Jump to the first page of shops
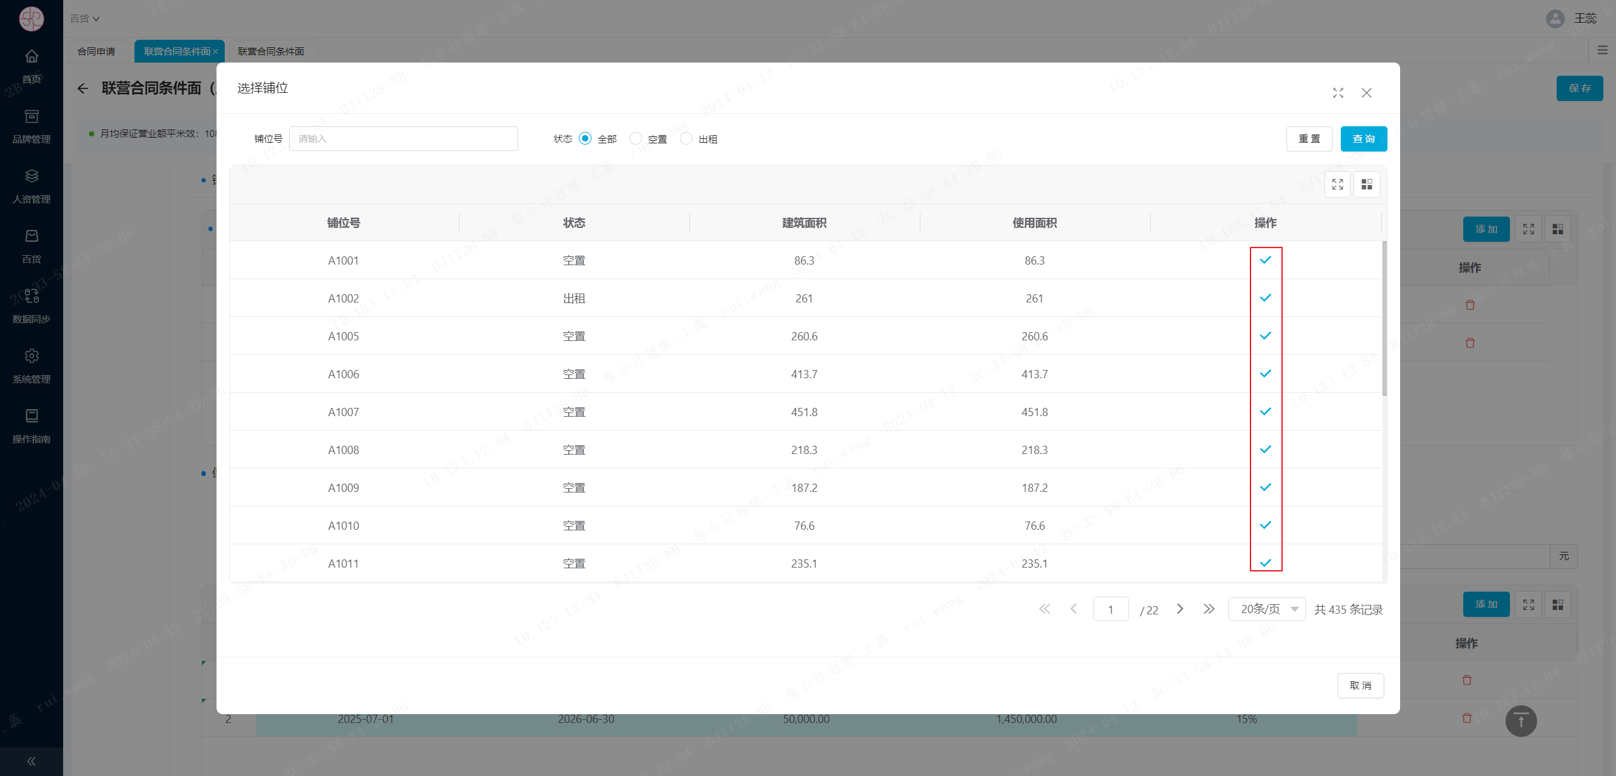 tap(1045, 609)
